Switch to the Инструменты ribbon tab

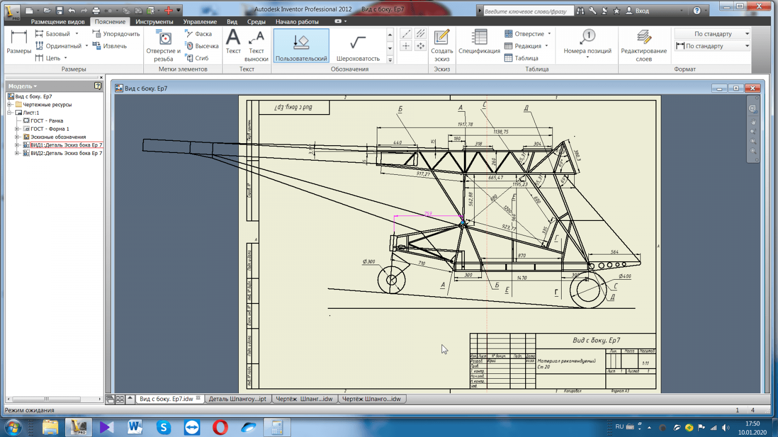click(154, 22)
